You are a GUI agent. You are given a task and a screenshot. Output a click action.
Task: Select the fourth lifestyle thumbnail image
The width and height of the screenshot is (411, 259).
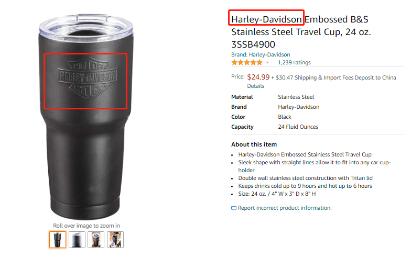(x=115, y=240)
